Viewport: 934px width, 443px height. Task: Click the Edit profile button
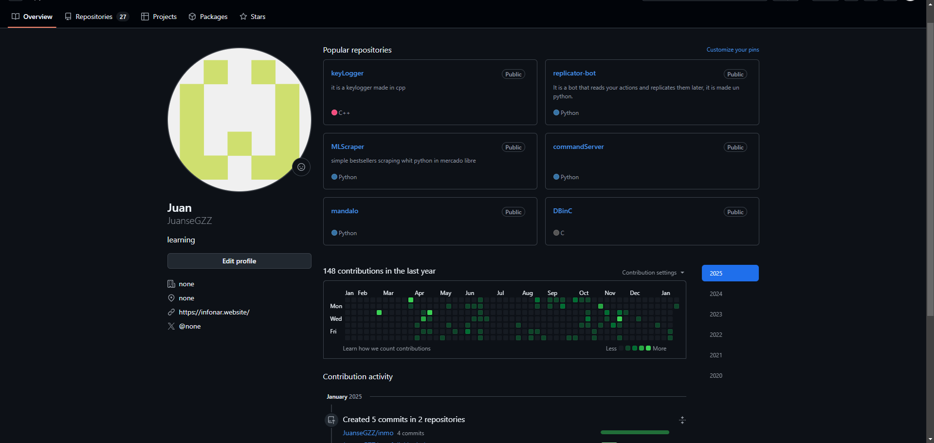[x=239, y=261]
